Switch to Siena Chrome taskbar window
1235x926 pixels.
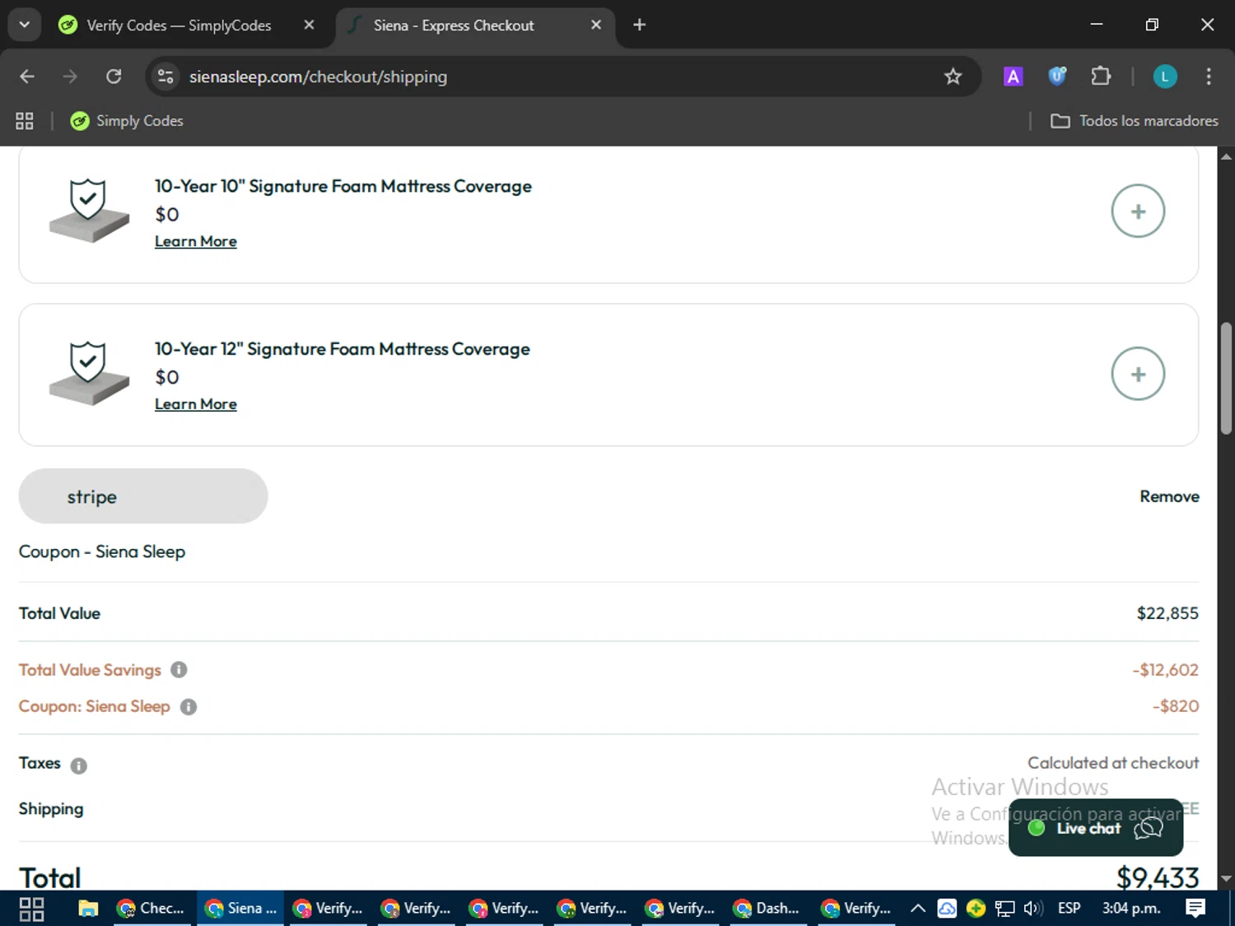coord(240,909)
